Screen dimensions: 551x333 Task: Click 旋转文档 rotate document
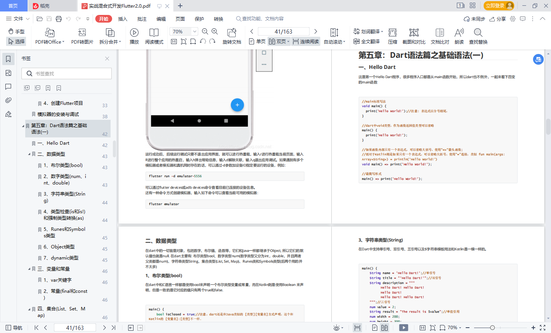coord(232,36)
